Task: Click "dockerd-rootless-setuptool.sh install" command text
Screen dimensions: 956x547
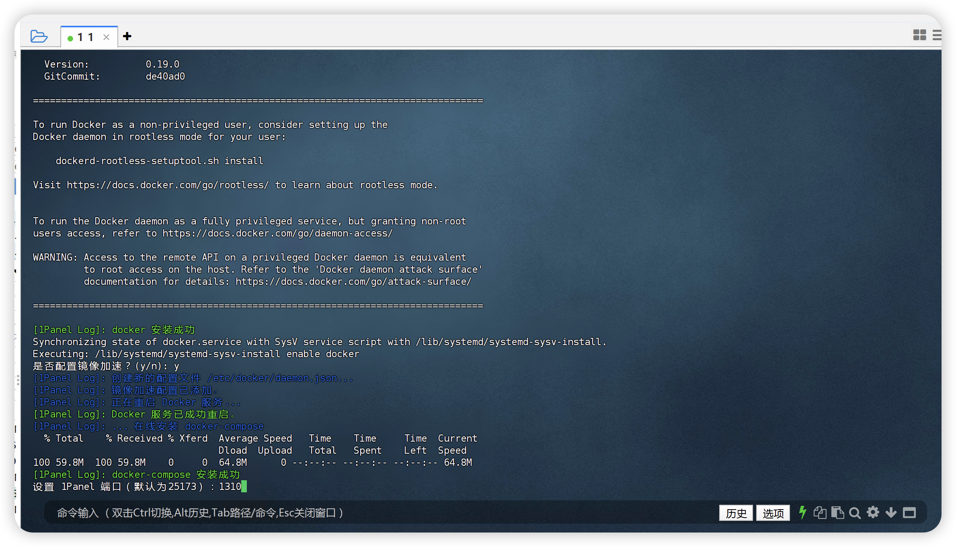Action: [x=160, y=161]
